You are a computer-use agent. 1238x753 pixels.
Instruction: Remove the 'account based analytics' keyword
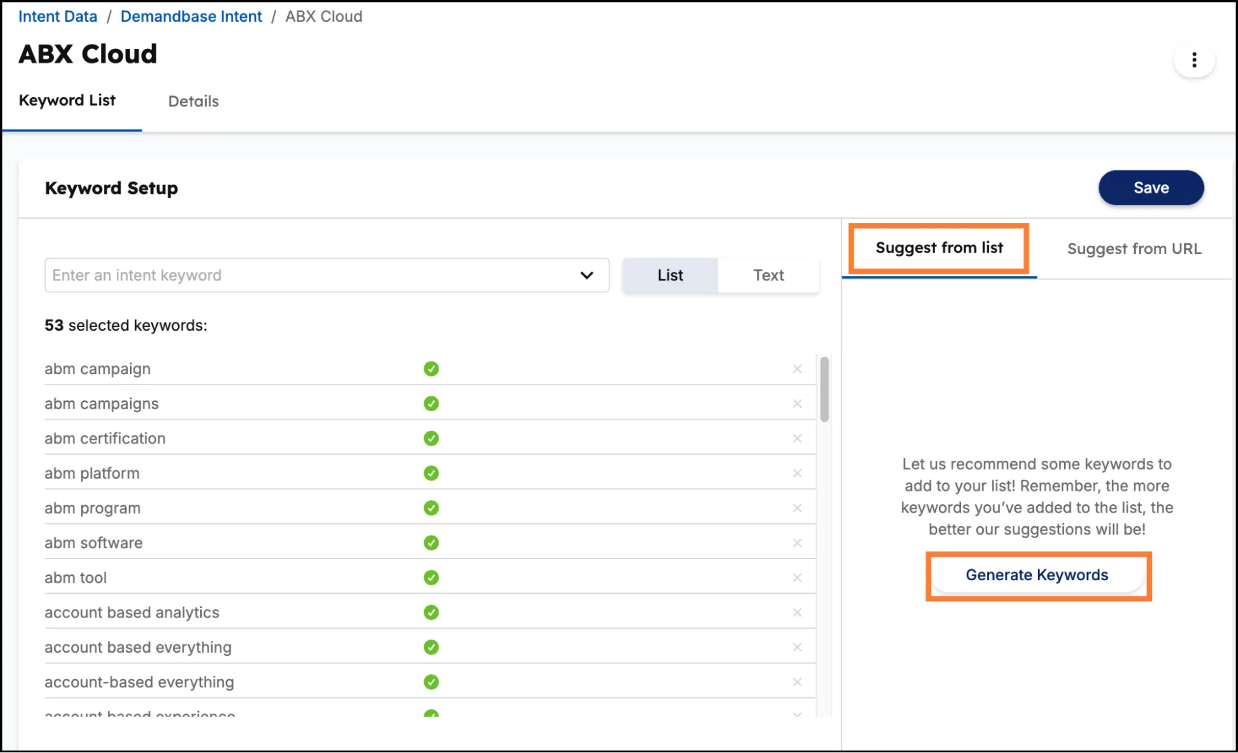[x=797, y=612]
